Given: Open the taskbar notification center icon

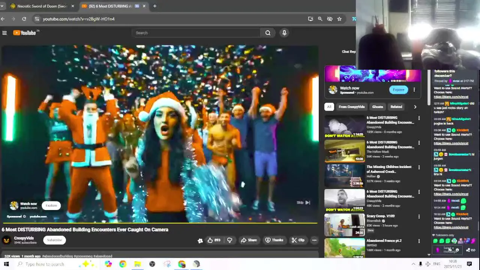Looking at the screenshot, I should click(x=469, y=264).
